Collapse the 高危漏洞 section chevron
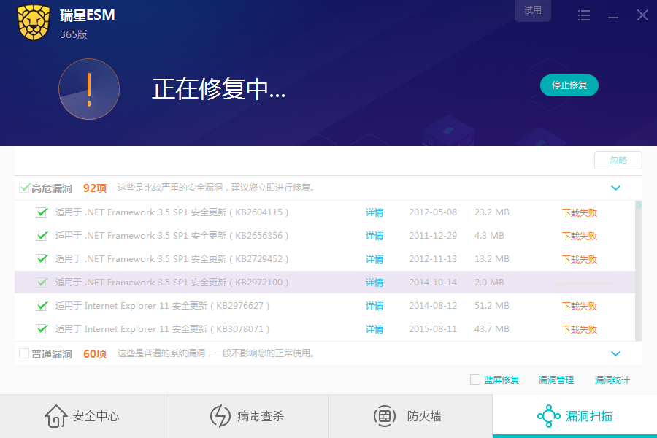The height and width of the screenshot is (438, 657). (615, 188)
